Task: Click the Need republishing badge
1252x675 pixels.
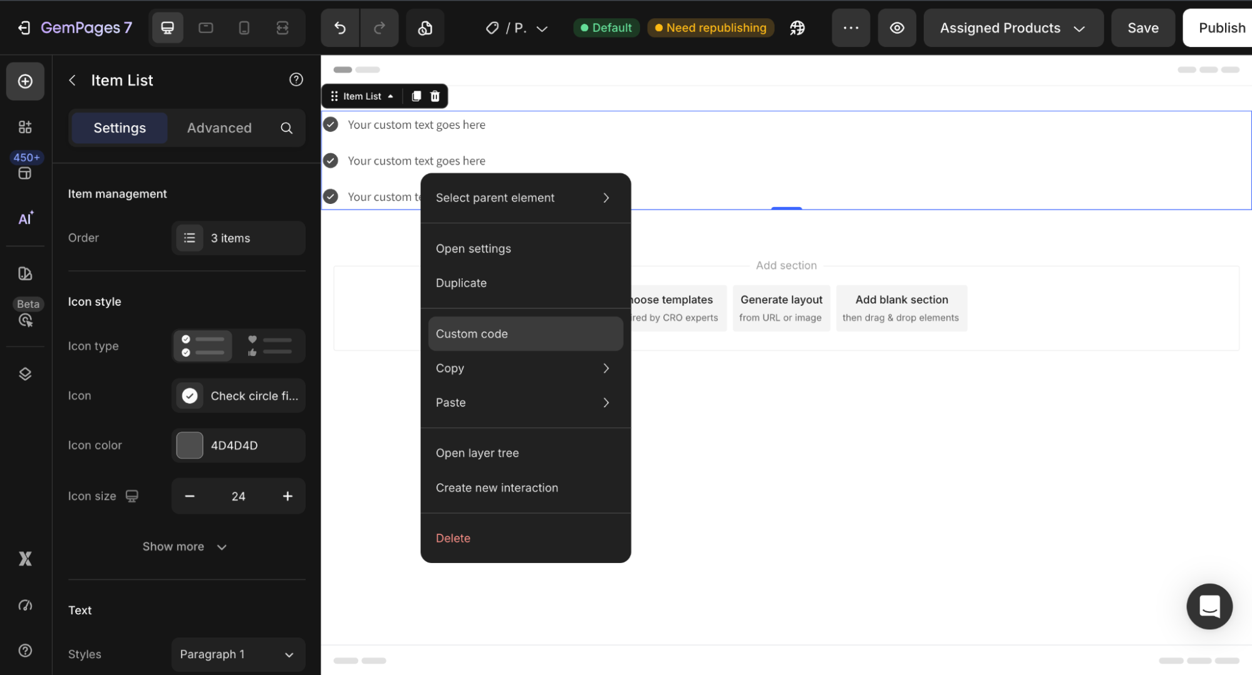Action: coord(710,28)
